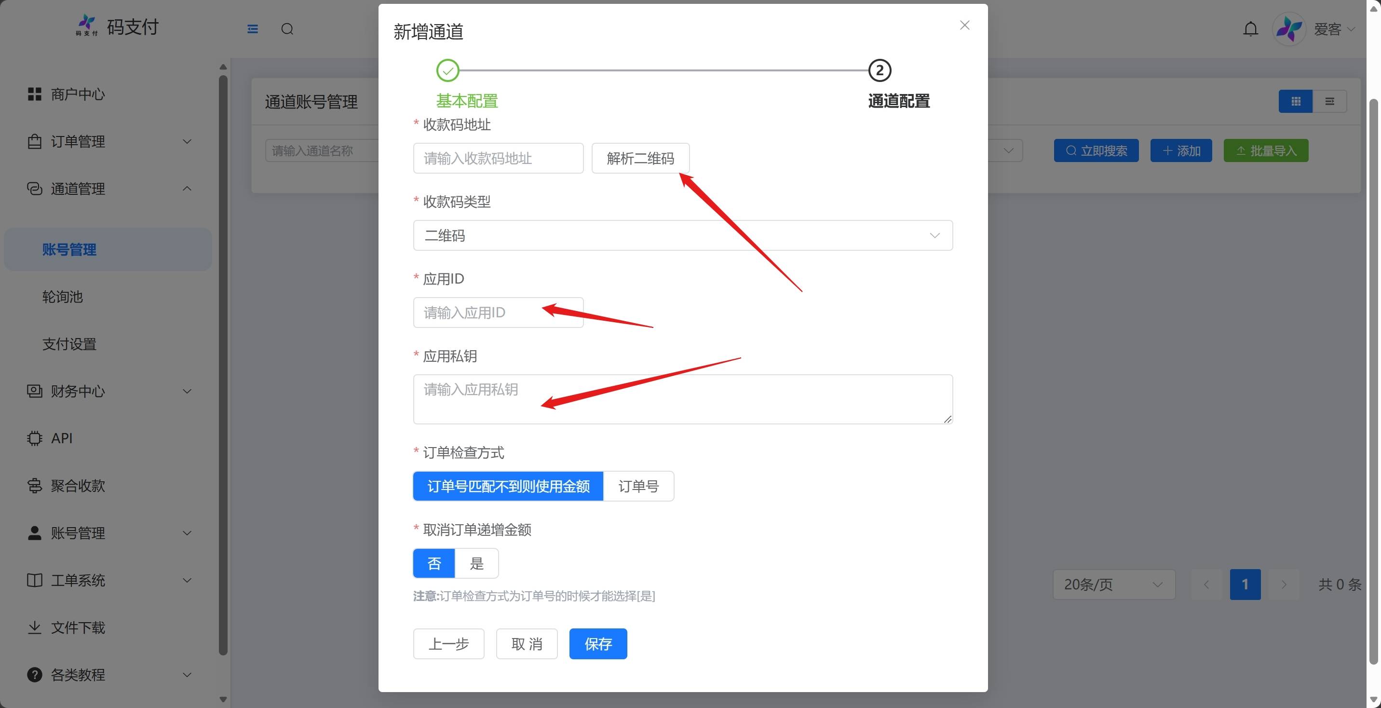Click the 商户中心 grid icon
Image resolution: width=1381 pixels, height=708 pixels.
click(34, 95)
